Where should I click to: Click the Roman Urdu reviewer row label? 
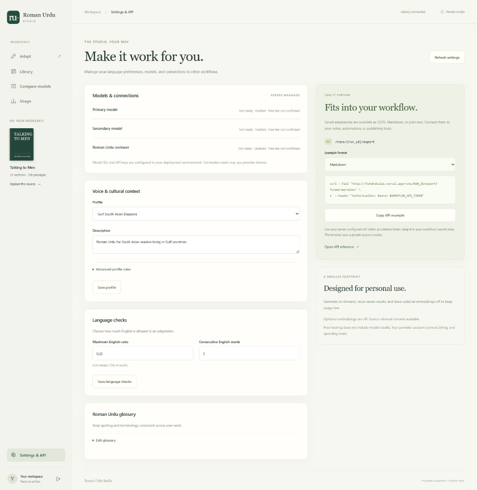[x=111, y=147]
